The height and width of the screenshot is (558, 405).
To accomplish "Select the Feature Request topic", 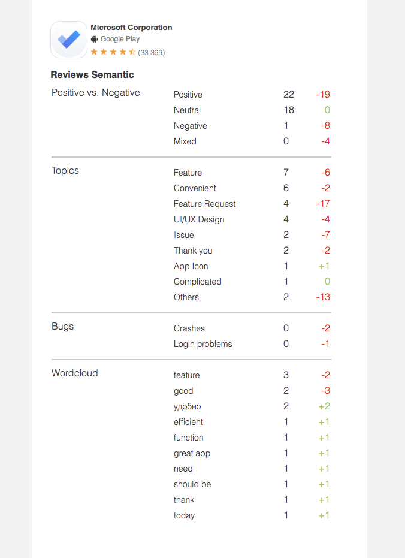I will click(204, 204).
